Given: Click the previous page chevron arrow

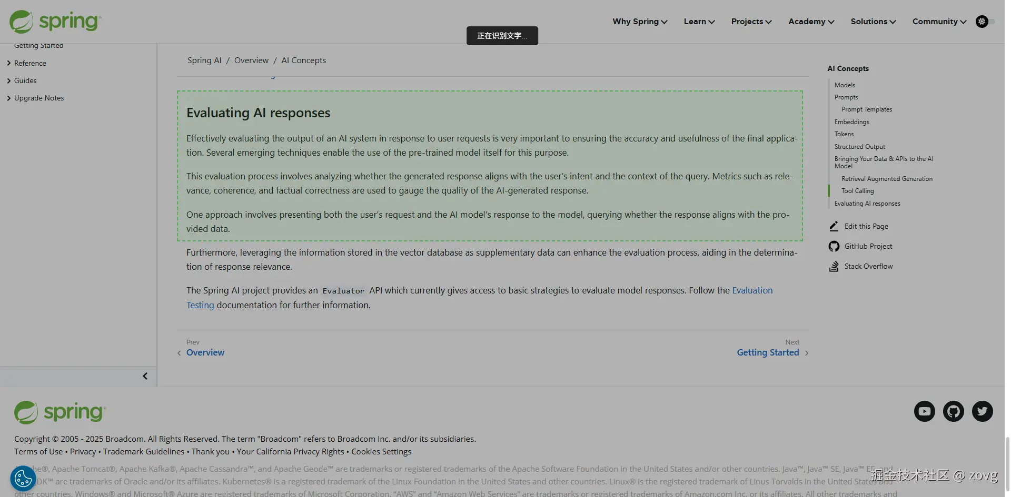Looking at the screenshot, I should pyautogui.click(x=179, y=353).
